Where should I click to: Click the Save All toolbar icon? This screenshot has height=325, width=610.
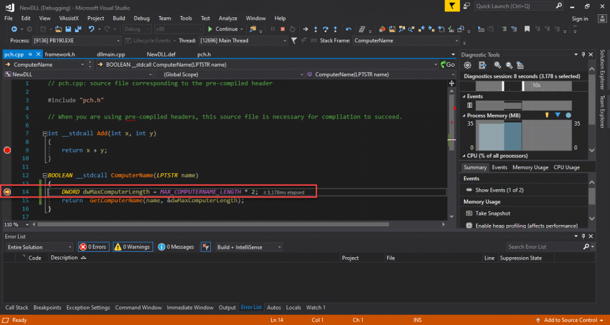click(77, 29)
